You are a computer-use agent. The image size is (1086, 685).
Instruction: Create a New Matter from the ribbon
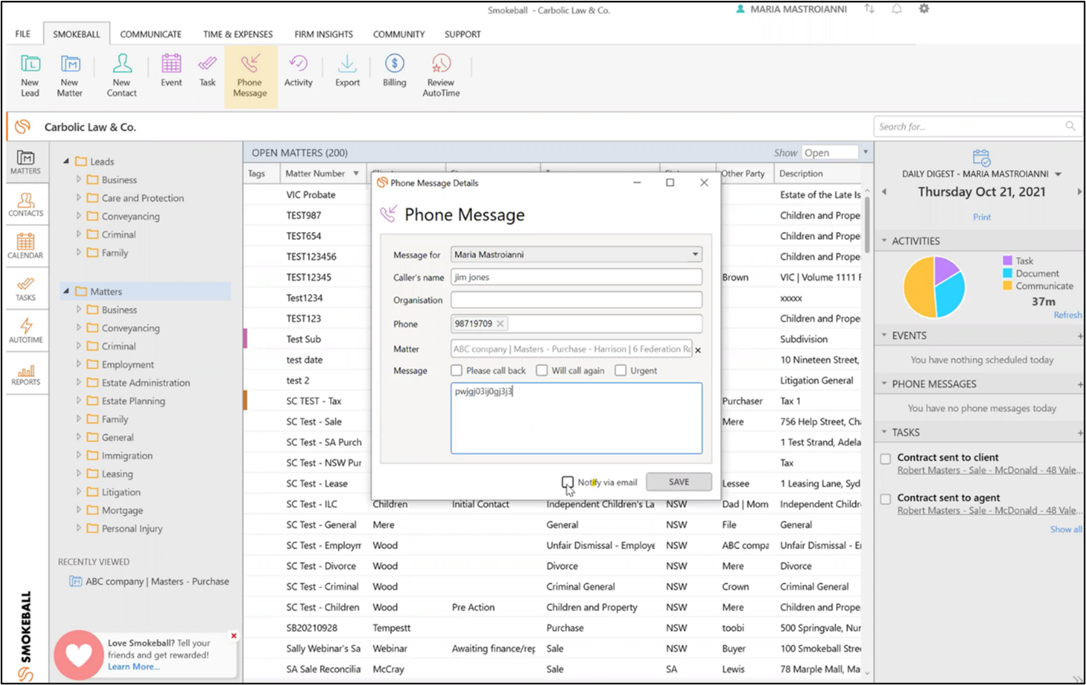[x=70, y=75]
